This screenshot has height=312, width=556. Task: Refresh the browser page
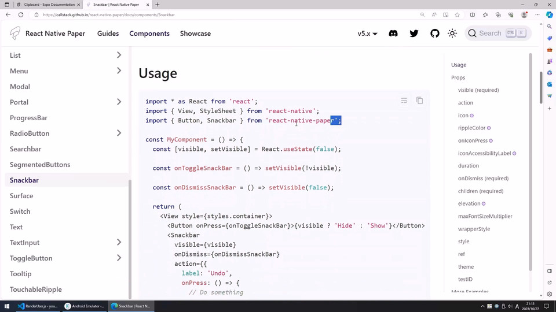[x=21, y=15]
